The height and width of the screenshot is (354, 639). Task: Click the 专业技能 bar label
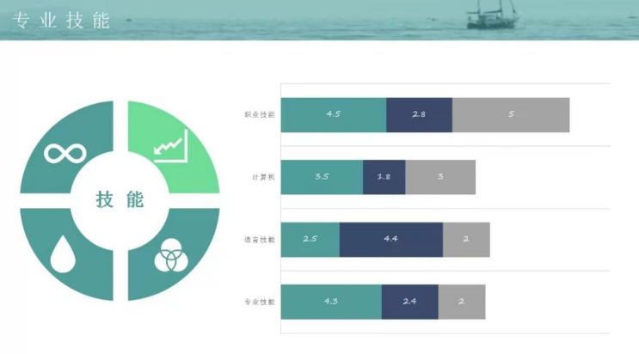pyautogui.click(x=260, y=302)
